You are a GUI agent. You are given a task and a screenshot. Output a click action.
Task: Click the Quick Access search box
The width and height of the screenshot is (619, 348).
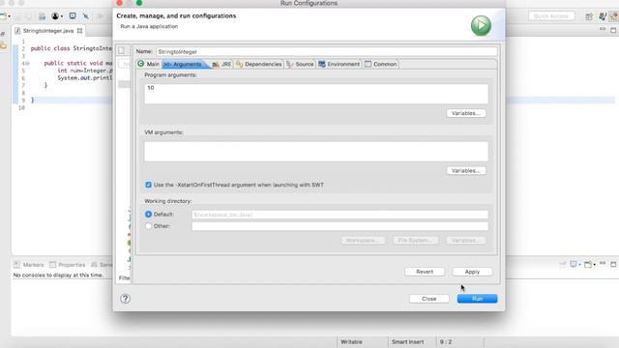(x=551, y=16)
